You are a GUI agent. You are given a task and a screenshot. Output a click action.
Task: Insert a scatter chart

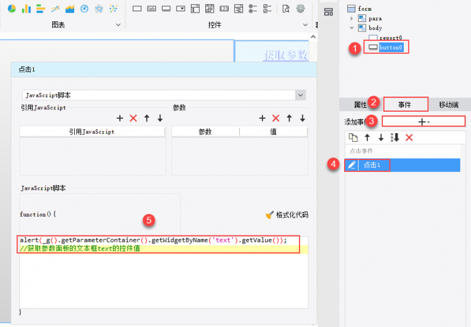coord(113,9)
